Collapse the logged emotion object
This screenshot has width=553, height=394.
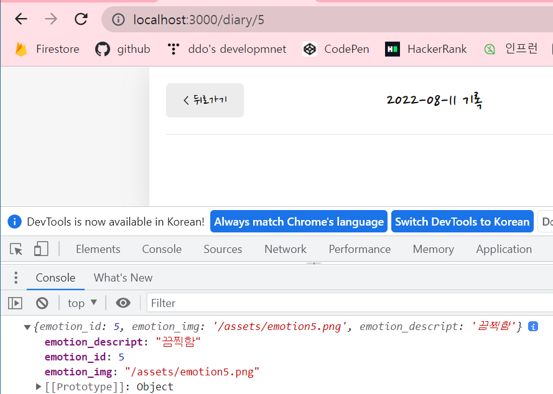(x=27, y=328)
